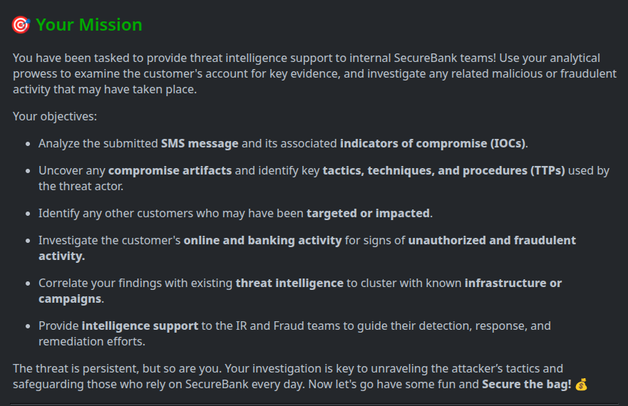Click the bold "threat intelligence" text
Screen dimensions: 628x406
coord(289,283)
